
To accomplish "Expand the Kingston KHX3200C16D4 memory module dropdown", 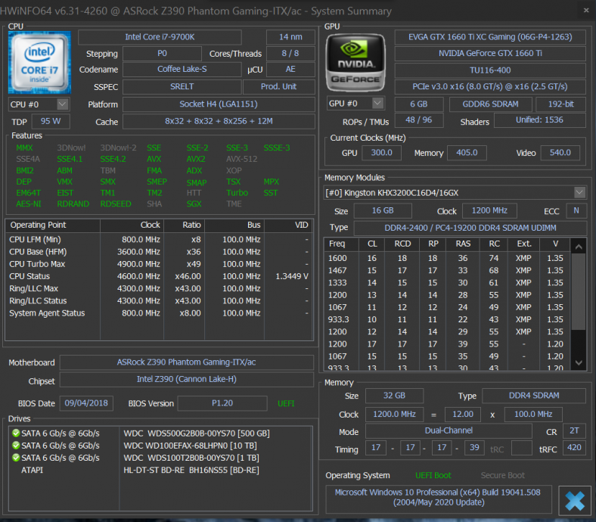I will 579,193.
